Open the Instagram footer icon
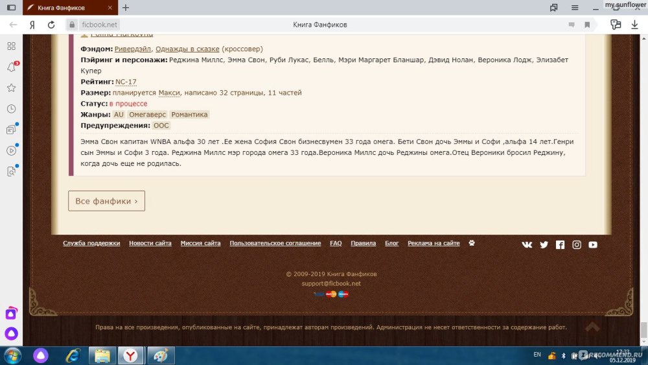The image size is (648, 365). pos(577,244)
